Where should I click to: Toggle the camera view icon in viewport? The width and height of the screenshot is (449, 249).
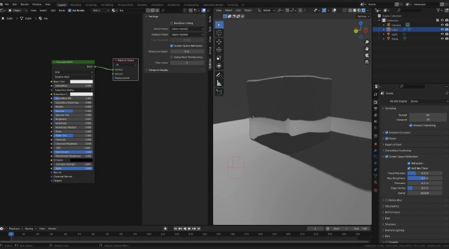367,55
